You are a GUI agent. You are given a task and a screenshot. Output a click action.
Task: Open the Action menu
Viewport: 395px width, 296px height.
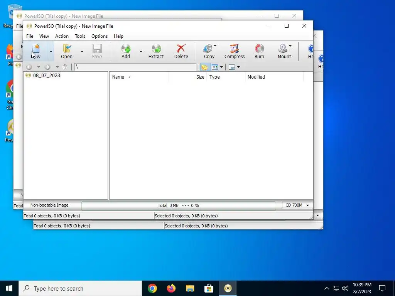pyautogui.click(x=62, y=36)
